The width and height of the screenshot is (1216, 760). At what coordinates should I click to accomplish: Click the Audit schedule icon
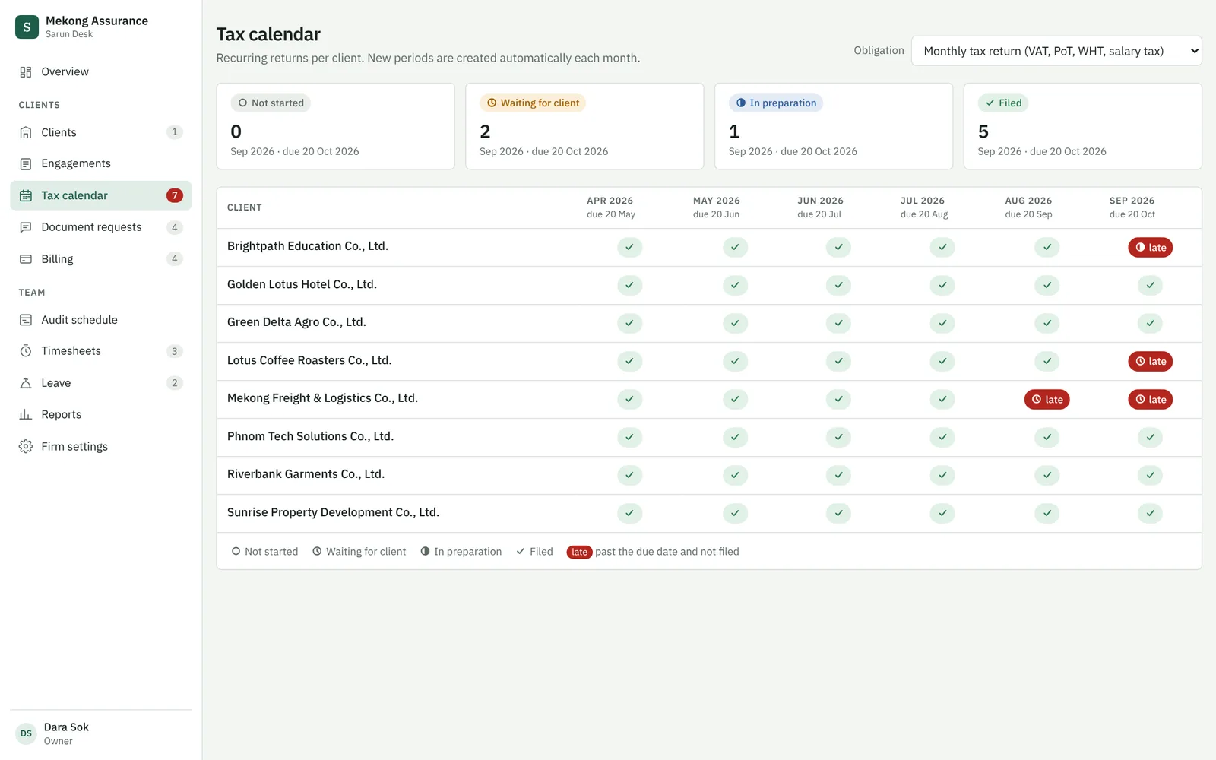[26, 320]
